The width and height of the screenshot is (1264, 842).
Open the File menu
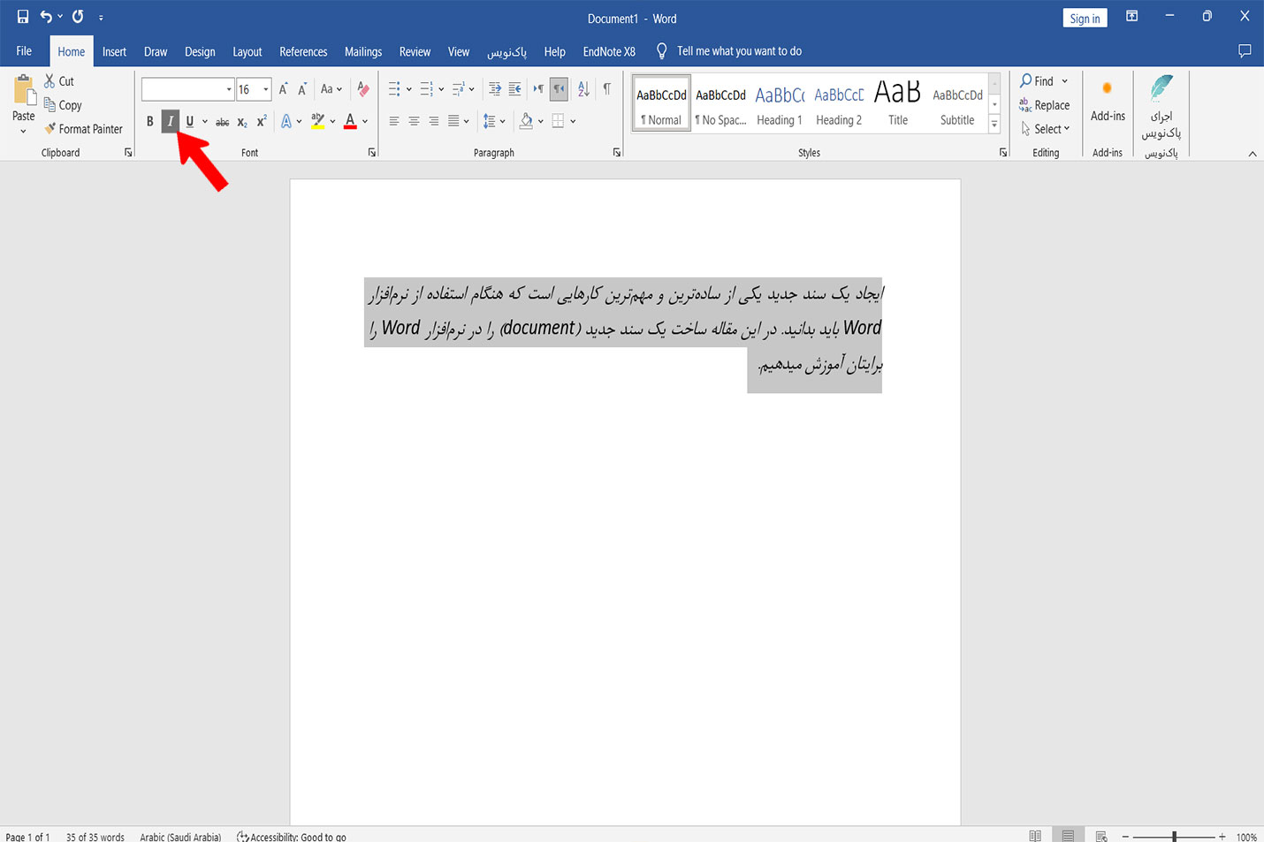[x=24, y=51]
